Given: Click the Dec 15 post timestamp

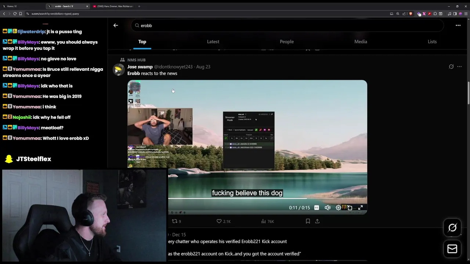Looking at the screenshot, I should (179, 235).
